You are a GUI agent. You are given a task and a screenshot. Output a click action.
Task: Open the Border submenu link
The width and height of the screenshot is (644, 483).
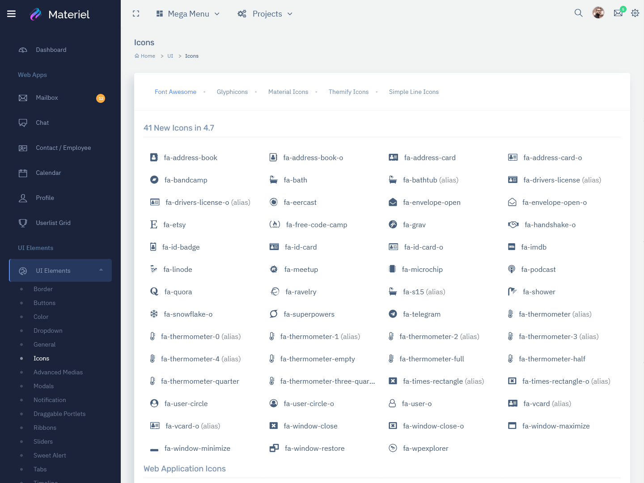tap(43, 289)
